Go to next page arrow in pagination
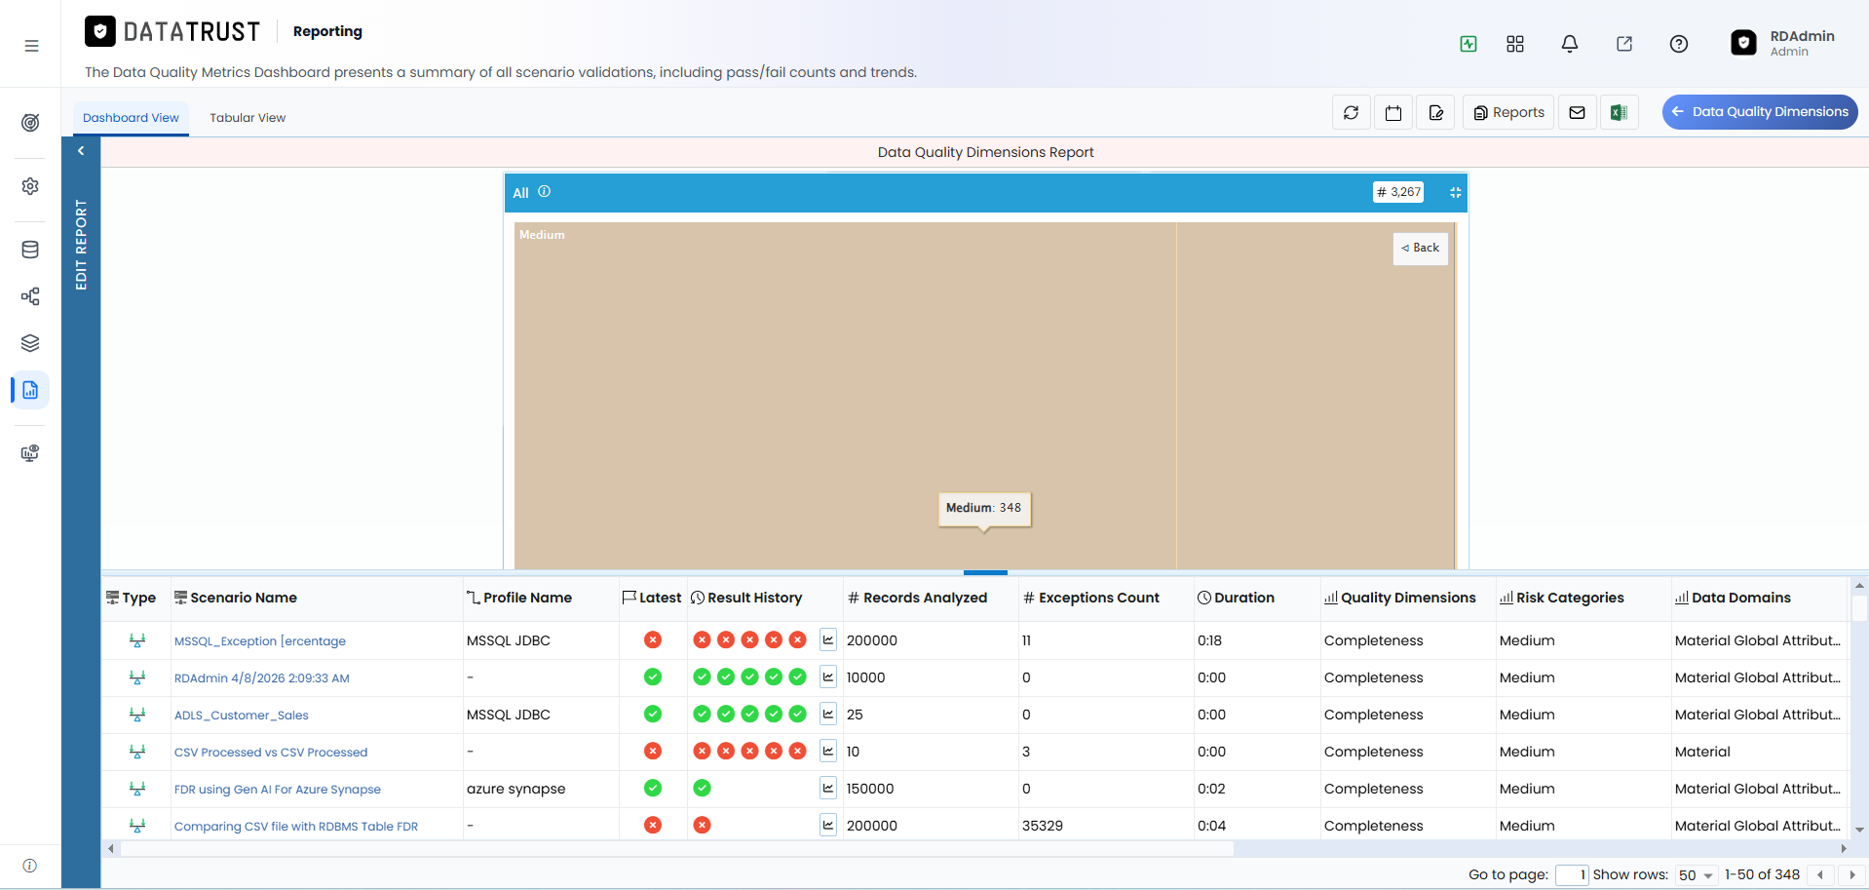Image resolution: width=1869 pixels, height=890 pixels. (x=1852, y=875)
